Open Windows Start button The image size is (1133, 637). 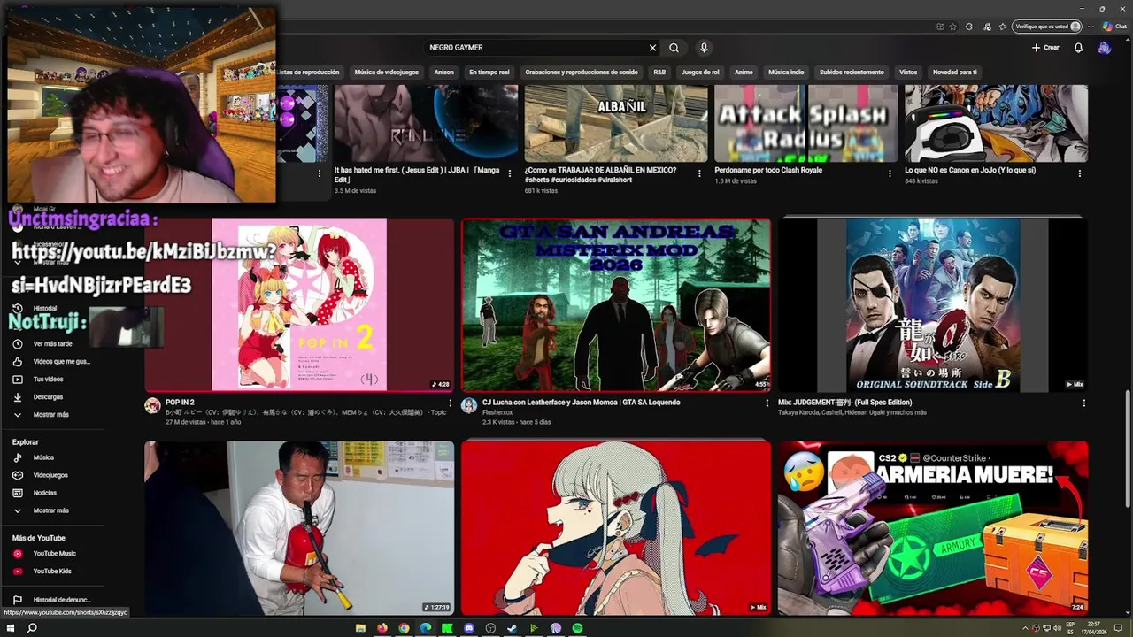click(x=11, y=628)
